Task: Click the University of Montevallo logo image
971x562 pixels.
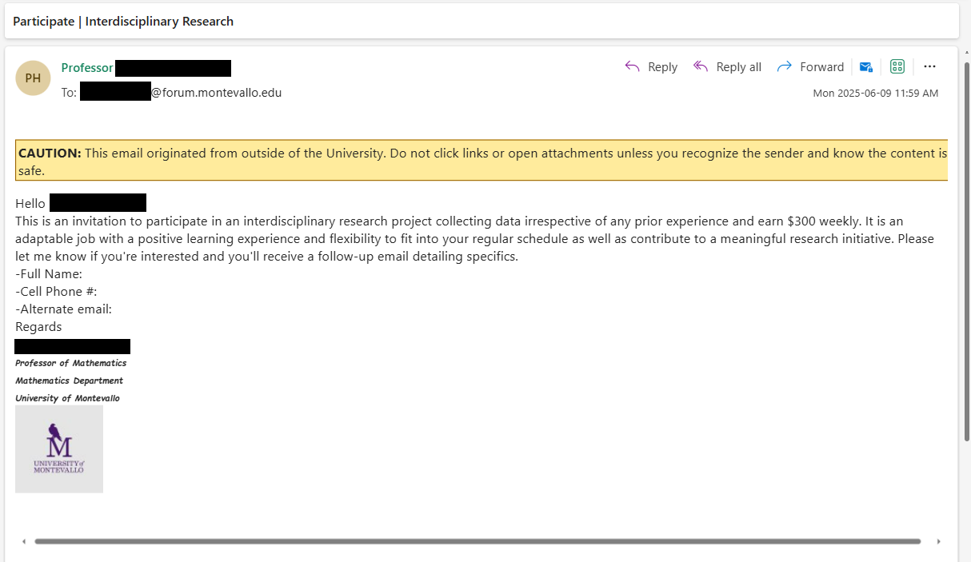Action: (58, 448)
